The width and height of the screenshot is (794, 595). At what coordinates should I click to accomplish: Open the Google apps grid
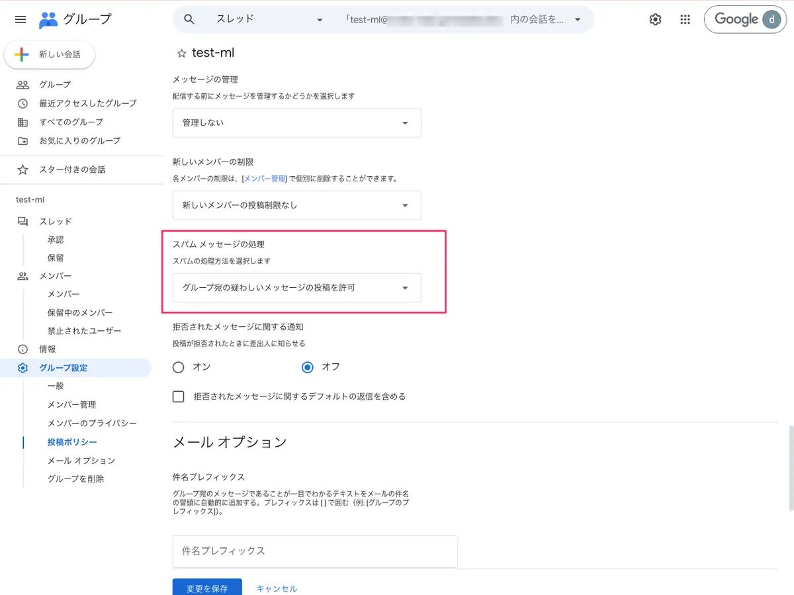click(x=685, y=19)
